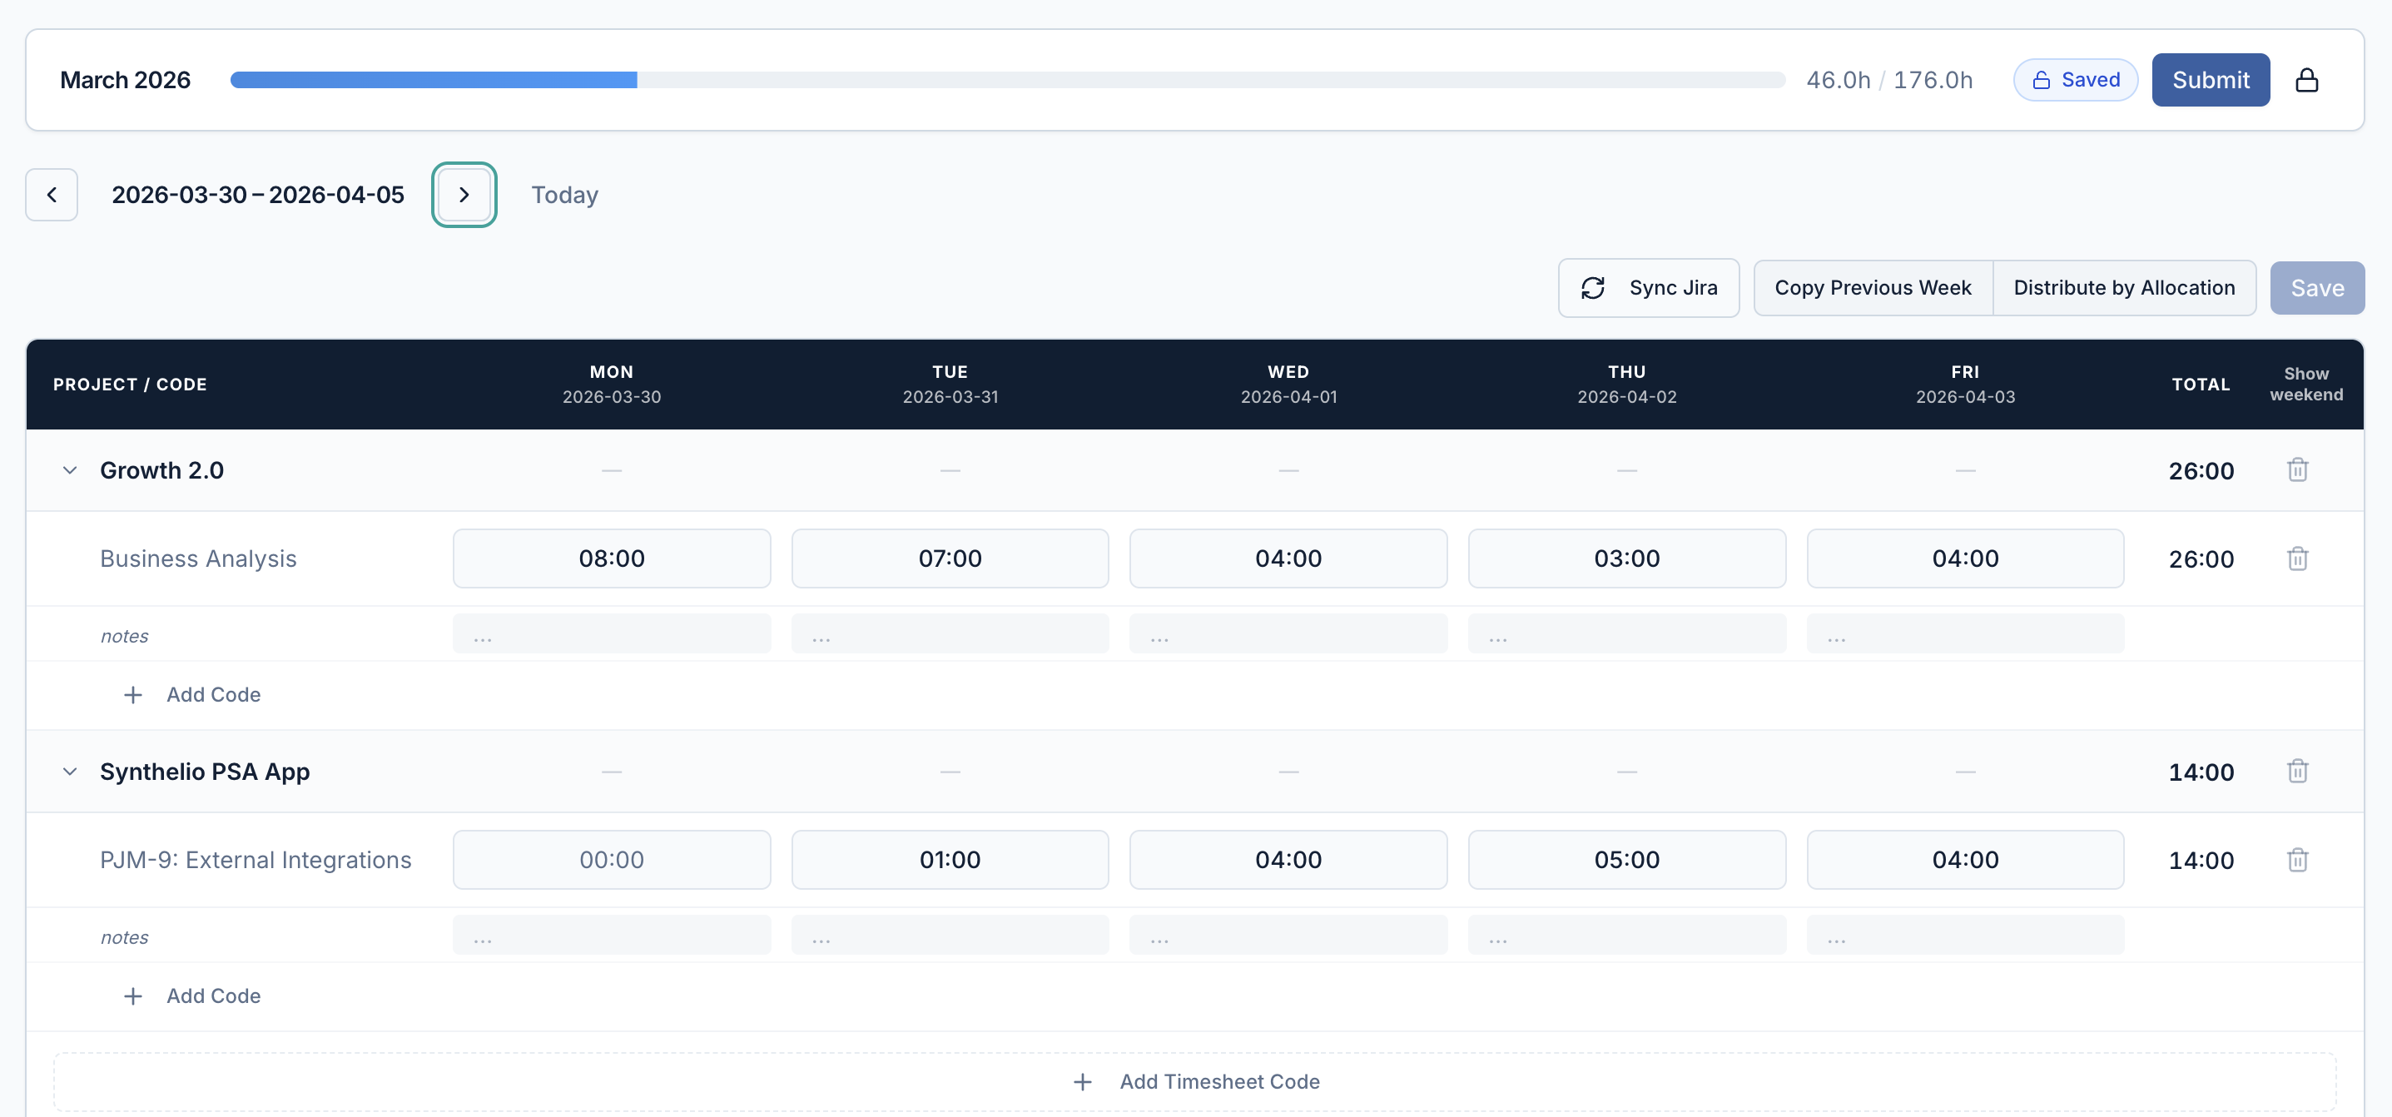
Task: Sync hours from Jira
Action: [x=1647, y=288]
